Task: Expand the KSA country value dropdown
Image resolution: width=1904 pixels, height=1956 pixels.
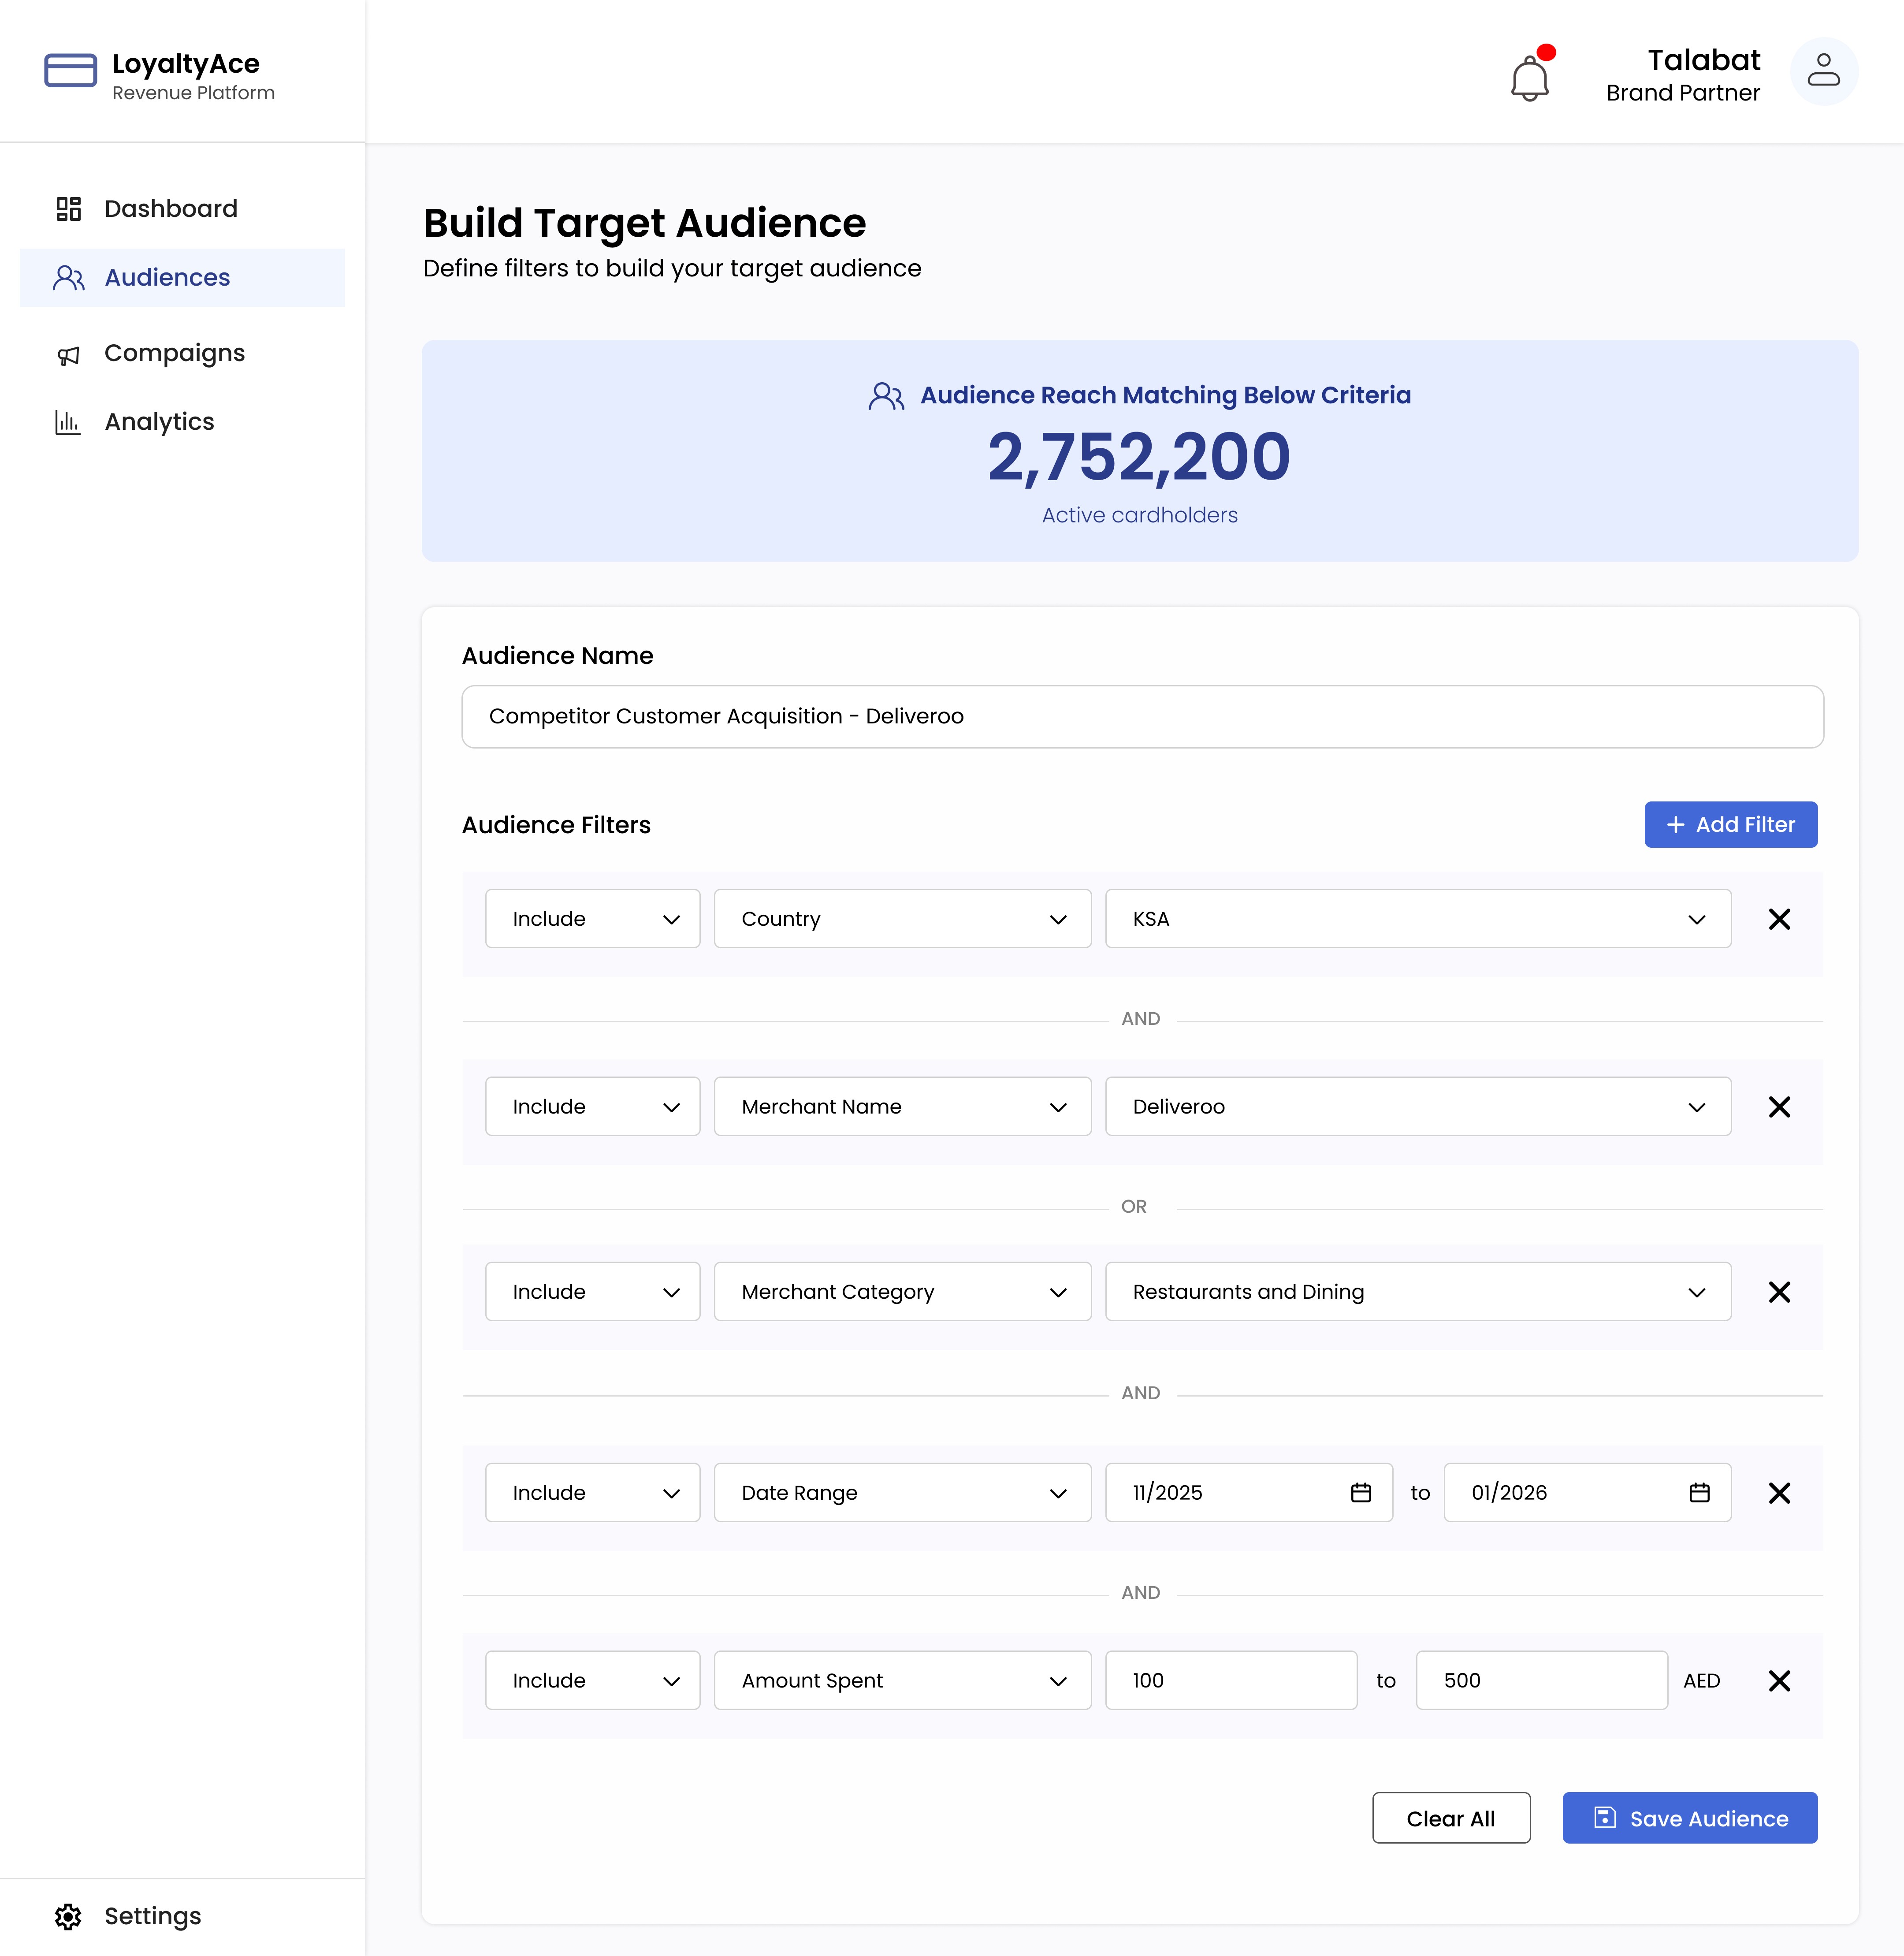Action: click(1417, 919)
